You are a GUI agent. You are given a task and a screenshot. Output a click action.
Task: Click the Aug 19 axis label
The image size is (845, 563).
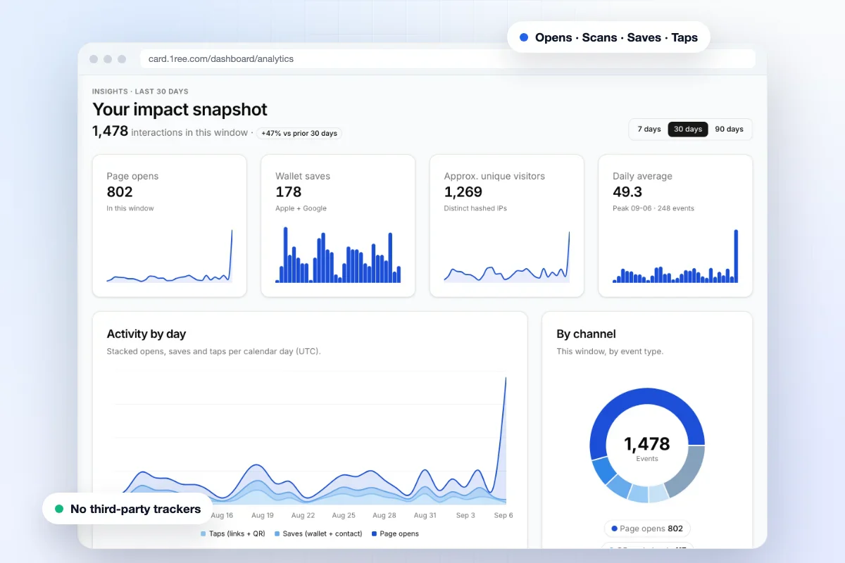(x=263, y=515)
